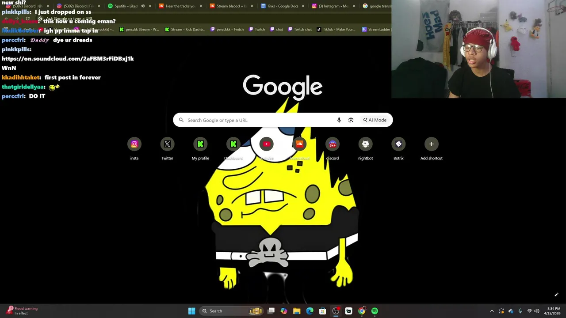Open the discord shortcut tile
The height and width of the screenshot is (318, 566).
[x=332, y=149]
